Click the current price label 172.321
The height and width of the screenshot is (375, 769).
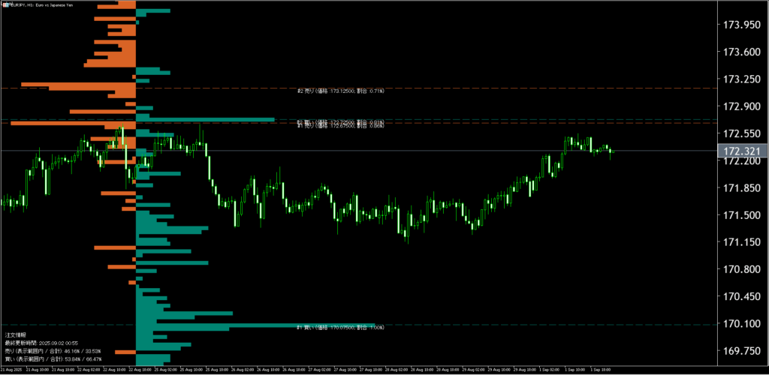click(x=742, y=151)
